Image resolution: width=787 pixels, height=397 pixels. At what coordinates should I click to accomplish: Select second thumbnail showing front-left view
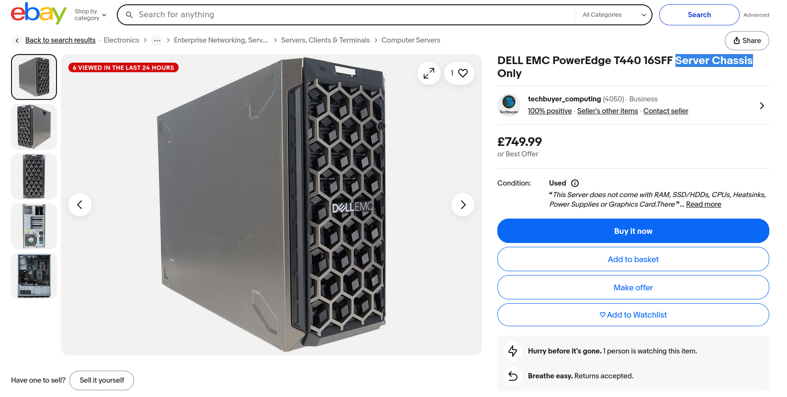34,127
